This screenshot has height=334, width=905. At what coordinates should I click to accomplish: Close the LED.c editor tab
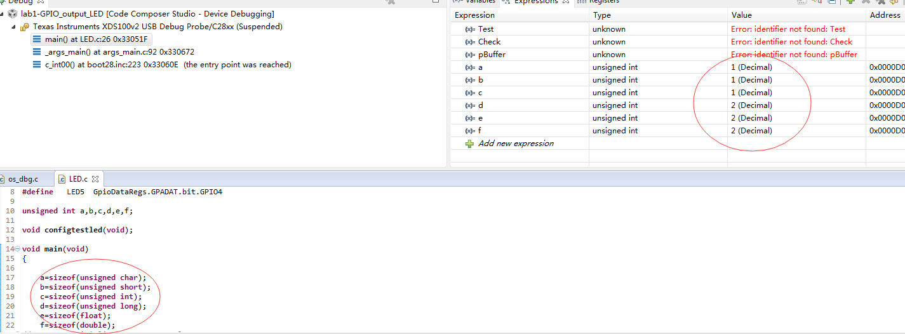tap(95, 179)
